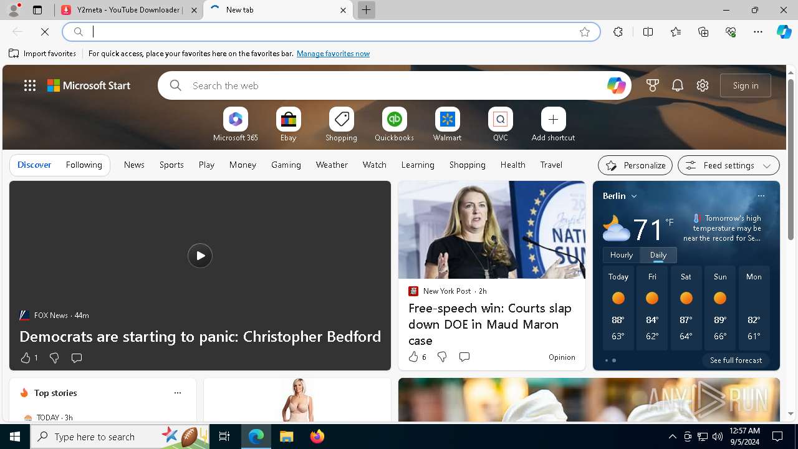Open Task View on the taskbar
The height and width of the screenshot is (449, 798).
[x=224, y=437]
